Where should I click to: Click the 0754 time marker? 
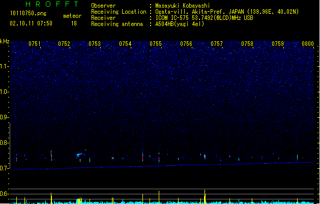click(x=125, y=44)
